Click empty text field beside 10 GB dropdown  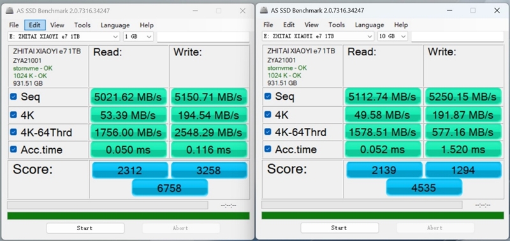point(458,36)
